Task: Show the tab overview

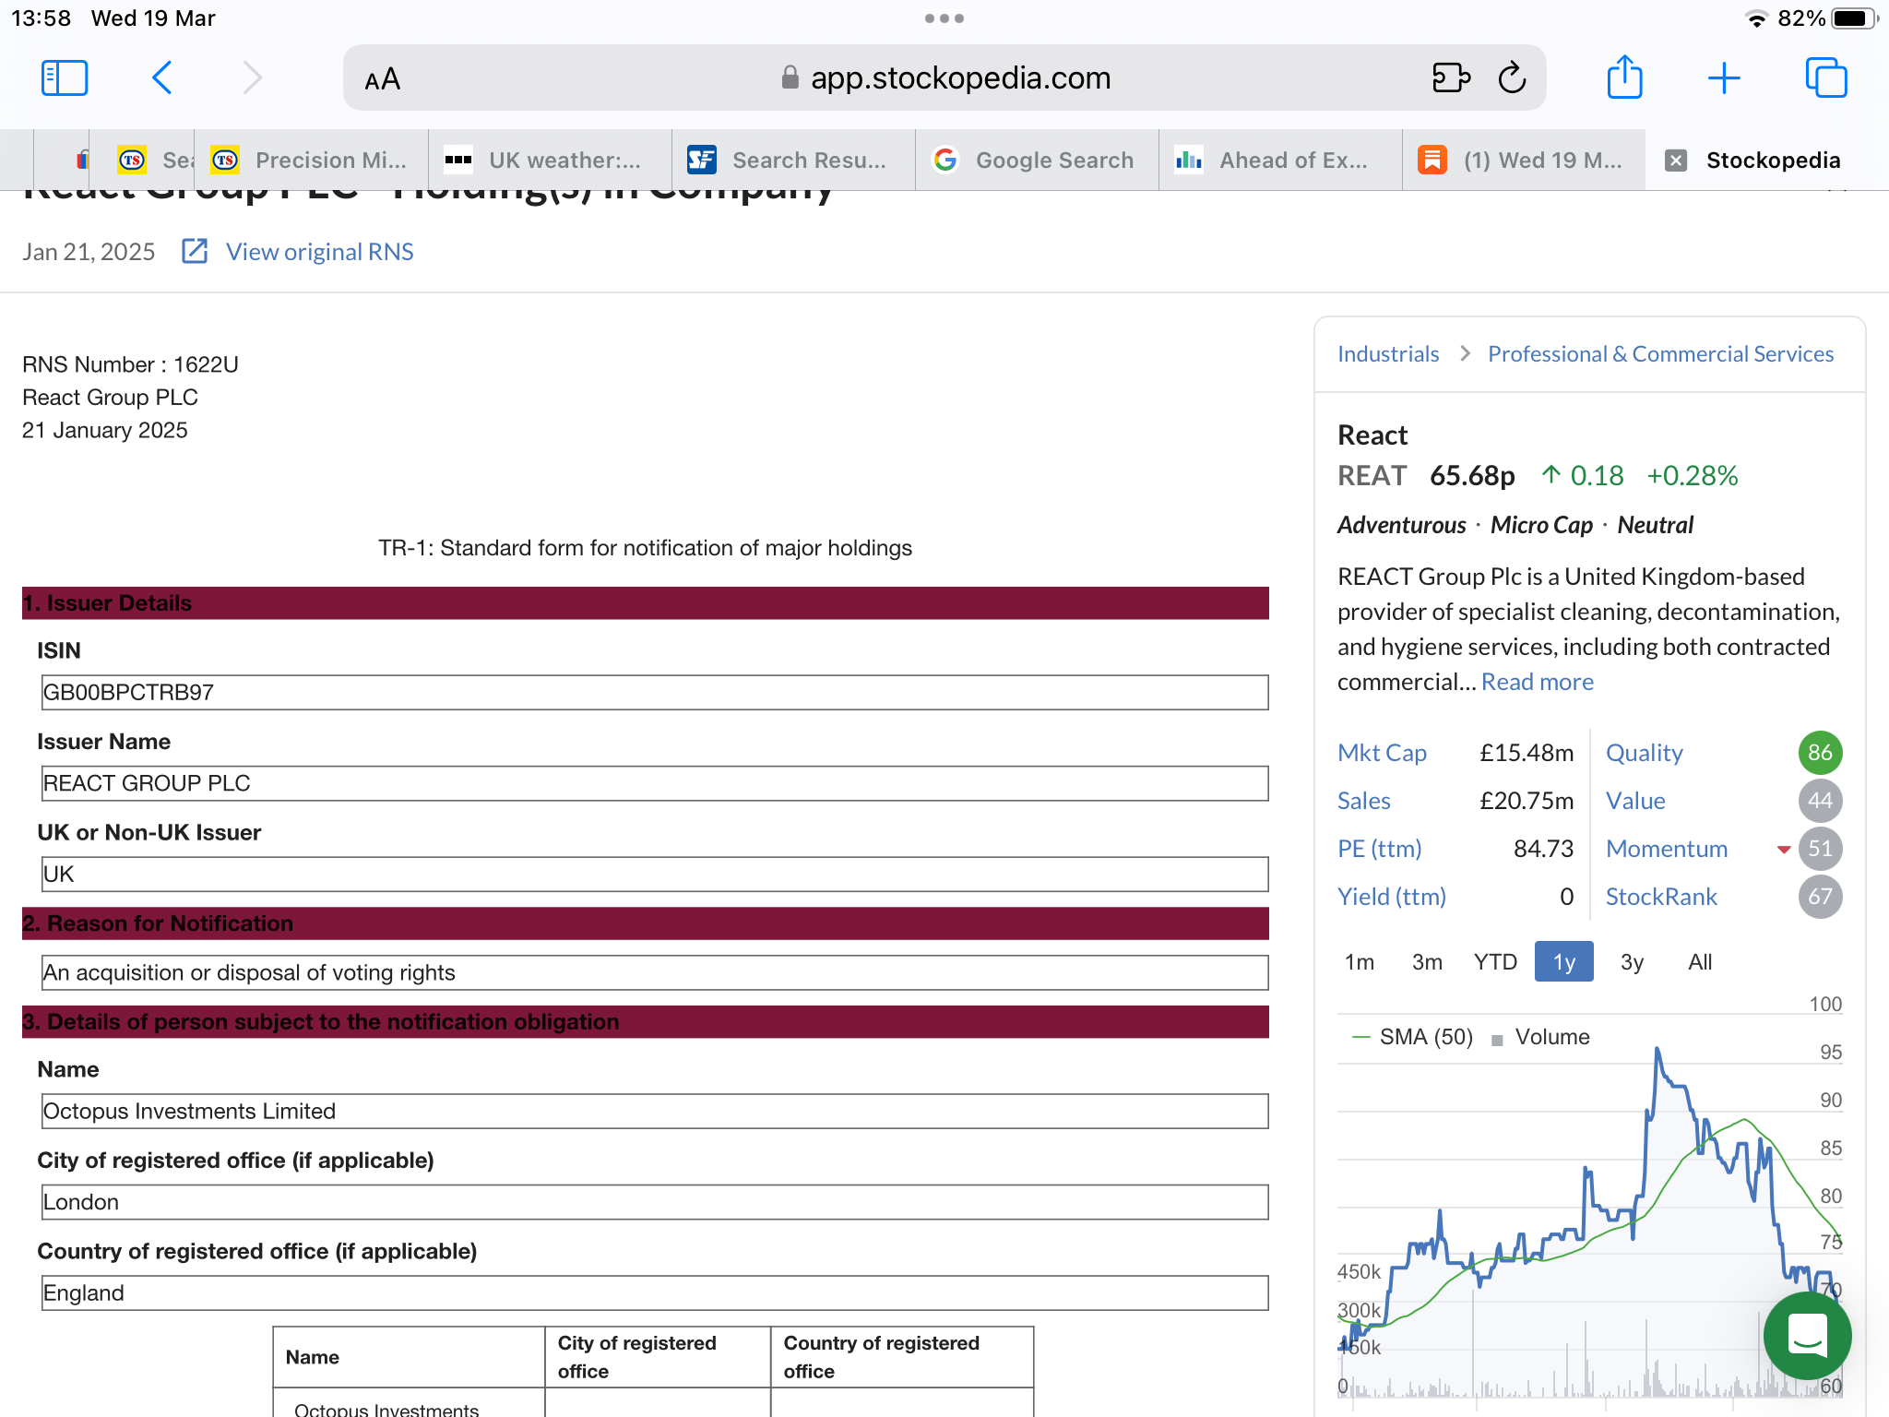Action: [x=1825, y=78]
